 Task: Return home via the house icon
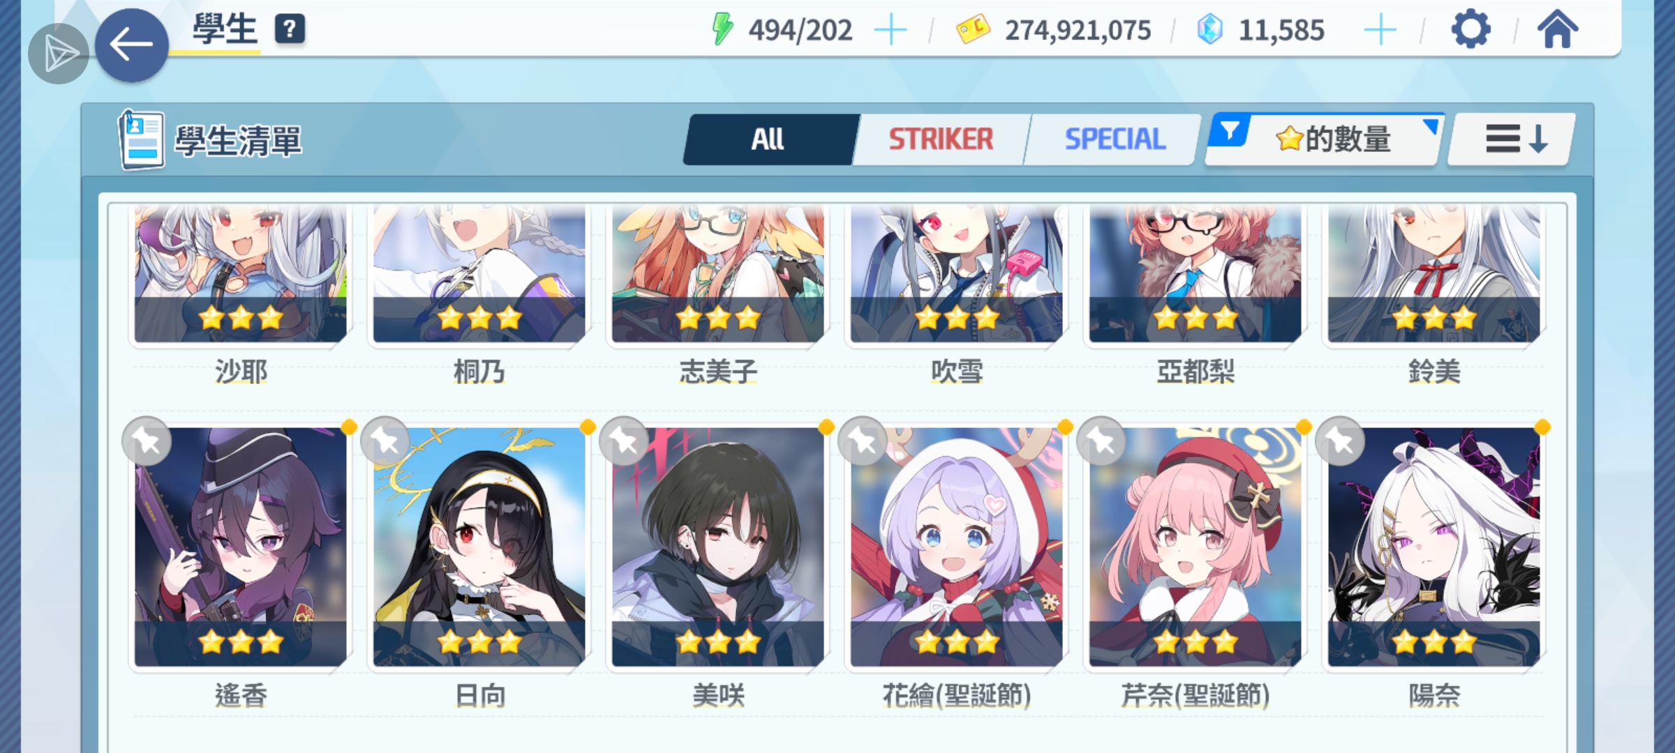1557,29
